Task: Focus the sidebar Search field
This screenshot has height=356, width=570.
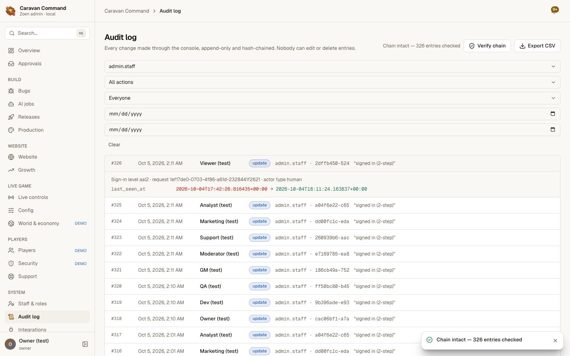Action: click(x=47, y=33)
